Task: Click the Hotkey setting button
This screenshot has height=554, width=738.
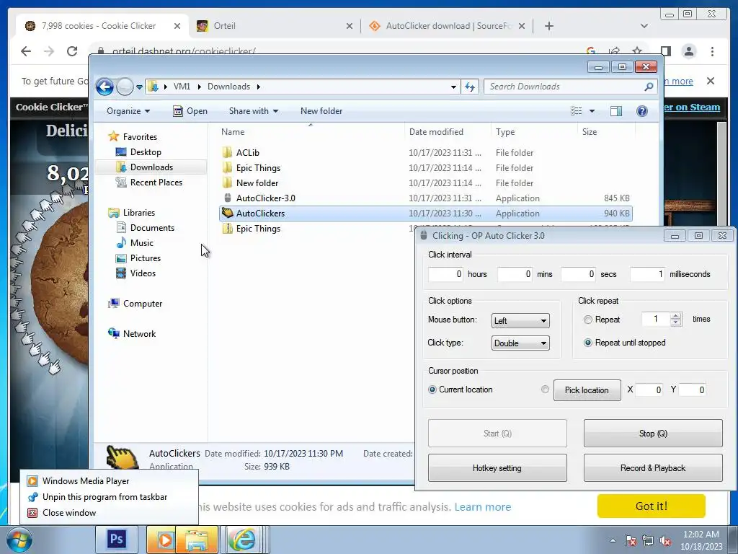Action: [497, 467]
